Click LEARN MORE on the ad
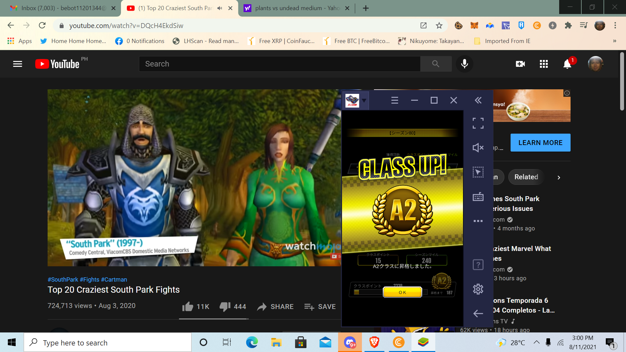 540,143
